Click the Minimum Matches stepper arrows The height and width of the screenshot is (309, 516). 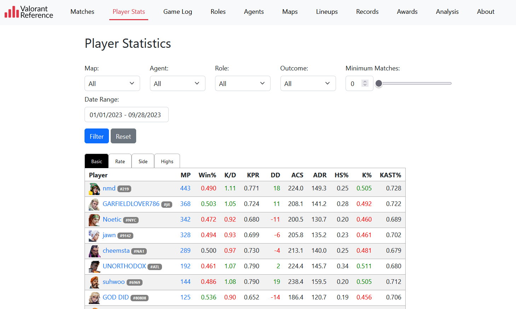click(x=365, y=83)
